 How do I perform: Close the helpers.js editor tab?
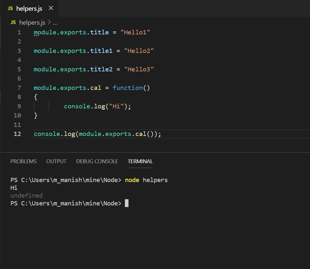tap(50, 8)
